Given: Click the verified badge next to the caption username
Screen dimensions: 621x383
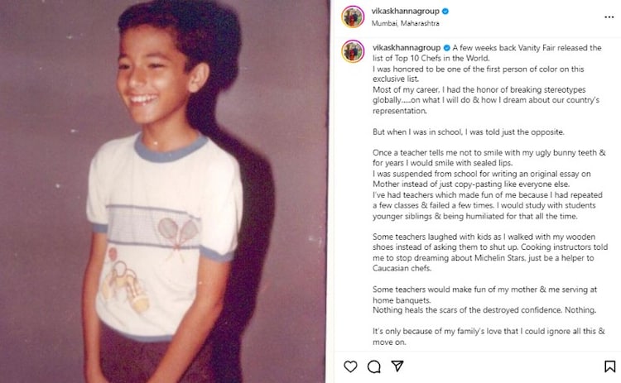Looking at the screenshot, I should tap(447, 48).
